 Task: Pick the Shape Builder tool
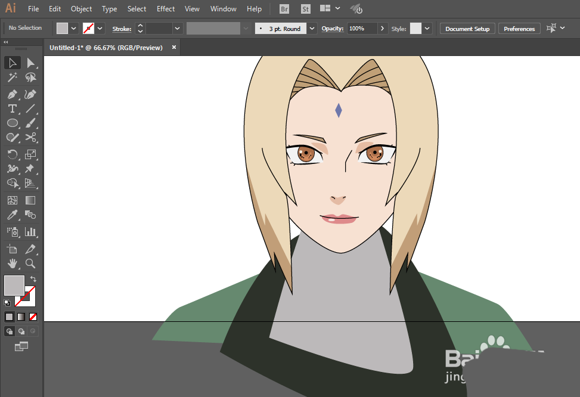pyautogui.click(x=12, y=183)
